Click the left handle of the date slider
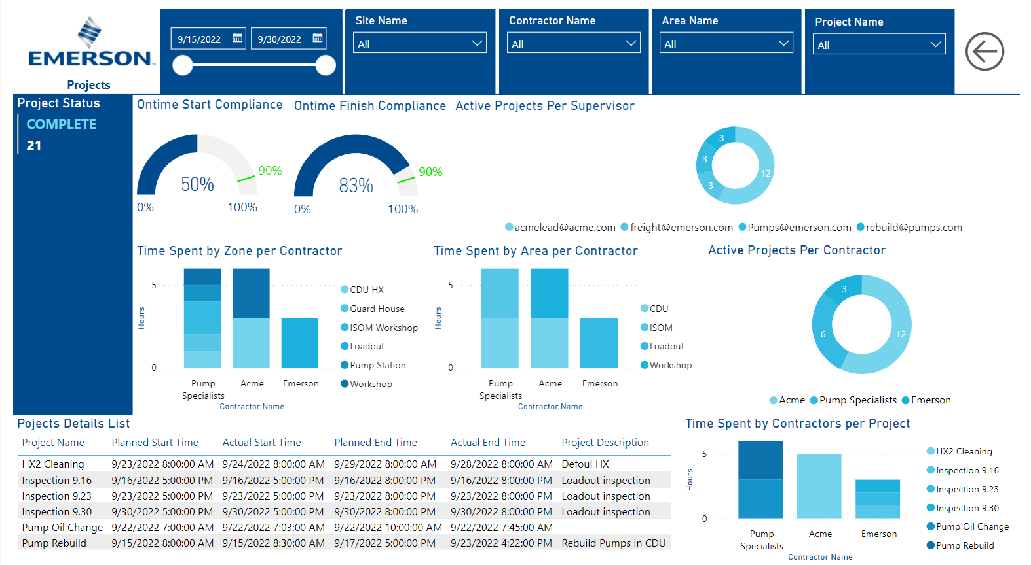The image size is (1031, 565). (183, 65)
